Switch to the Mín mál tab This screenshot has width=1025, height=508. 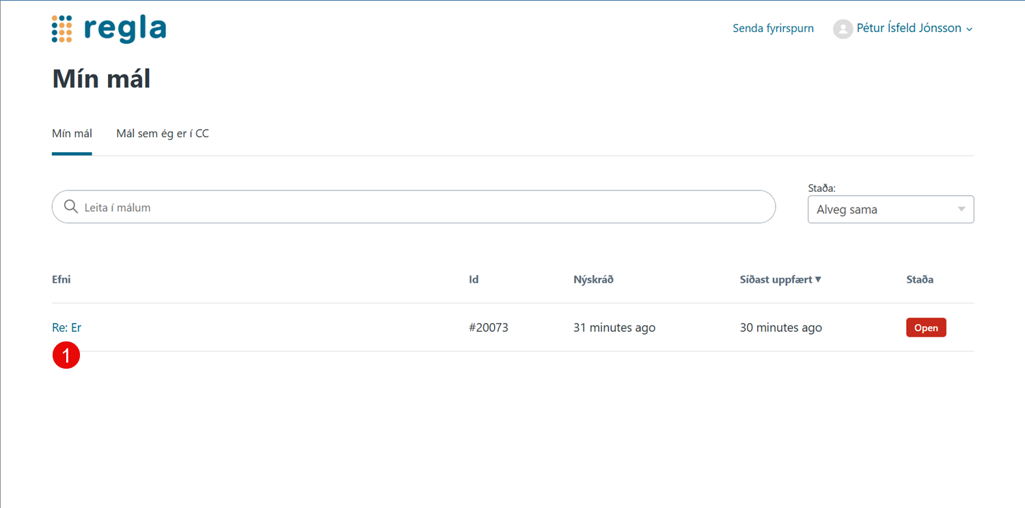coord(72,134)
